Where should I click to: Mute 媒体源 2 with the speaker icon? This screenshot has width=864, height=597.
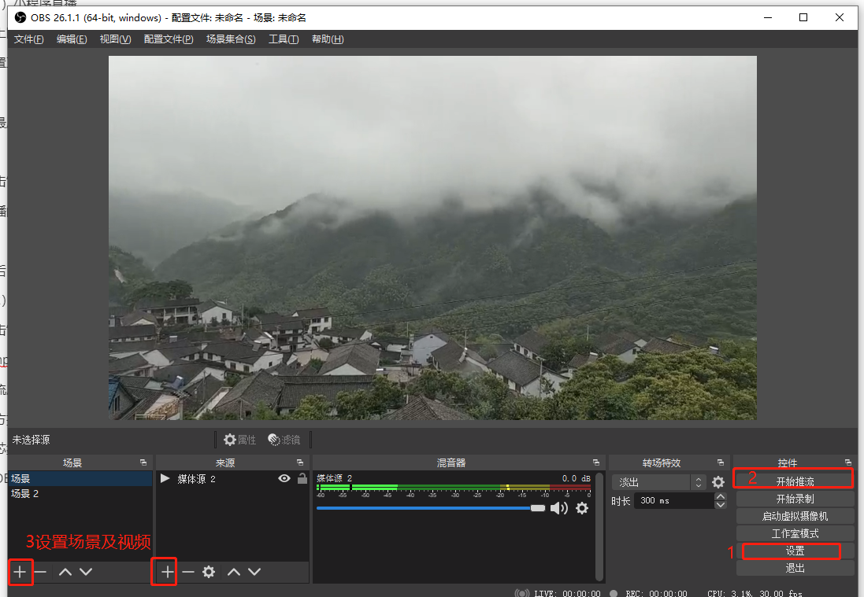[x=559, y=508]
